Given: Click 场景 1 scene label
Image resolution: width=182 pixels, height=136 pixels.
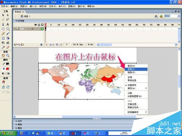Looking at the screenshot, I should tap(27, 16).
